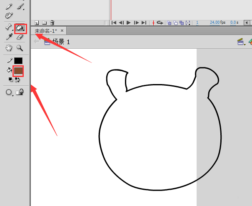Click current frame number 1
The width and height of the screenshot is (252, 206).
[x=197, y=22]
